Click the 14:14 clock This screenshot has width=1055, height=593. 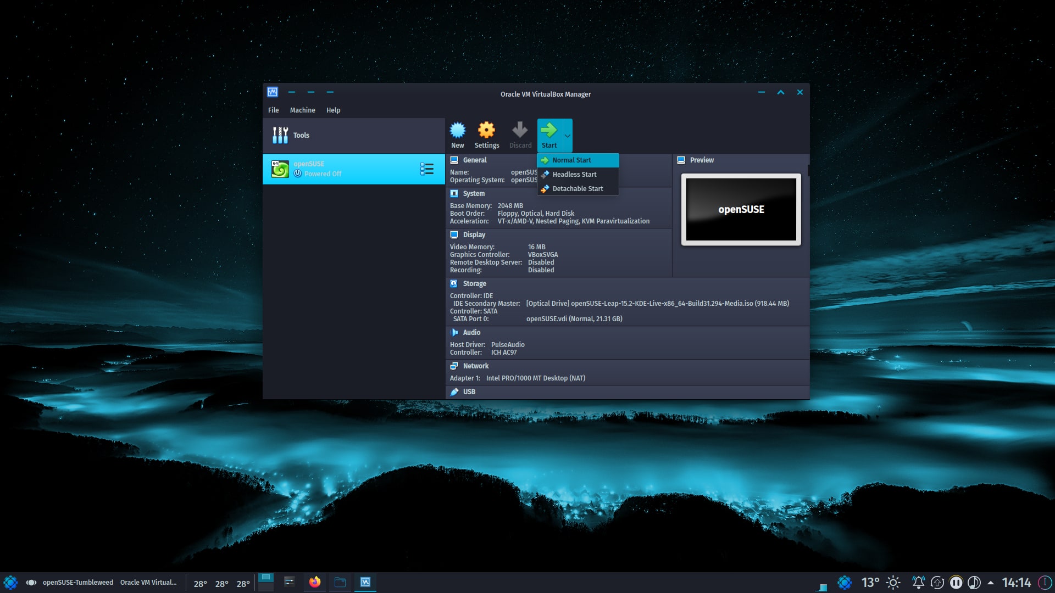1016,583
